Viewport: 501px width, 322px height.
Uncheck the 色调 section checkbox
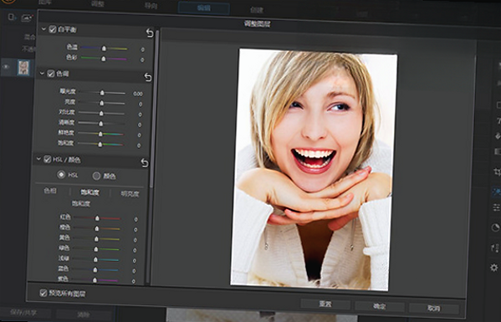(51, 74)
